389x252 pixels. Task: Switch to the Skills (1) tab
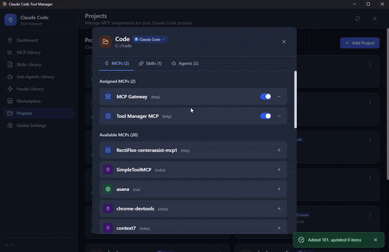150,63
